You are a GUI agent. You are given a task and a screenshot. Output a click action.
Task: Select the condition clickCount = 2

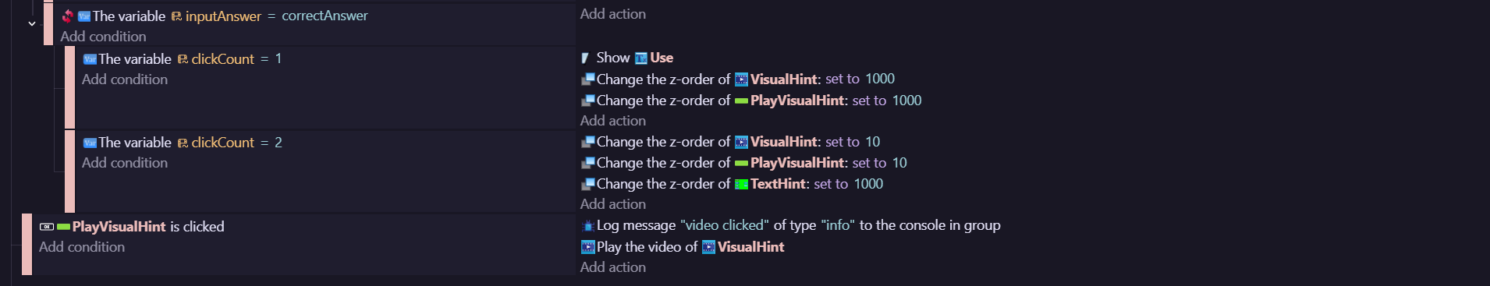[x=183, y=143]
